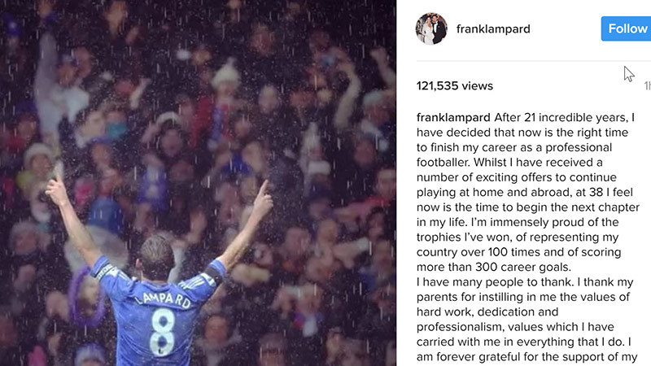Open franklampard username in post header

pos(493,29)
